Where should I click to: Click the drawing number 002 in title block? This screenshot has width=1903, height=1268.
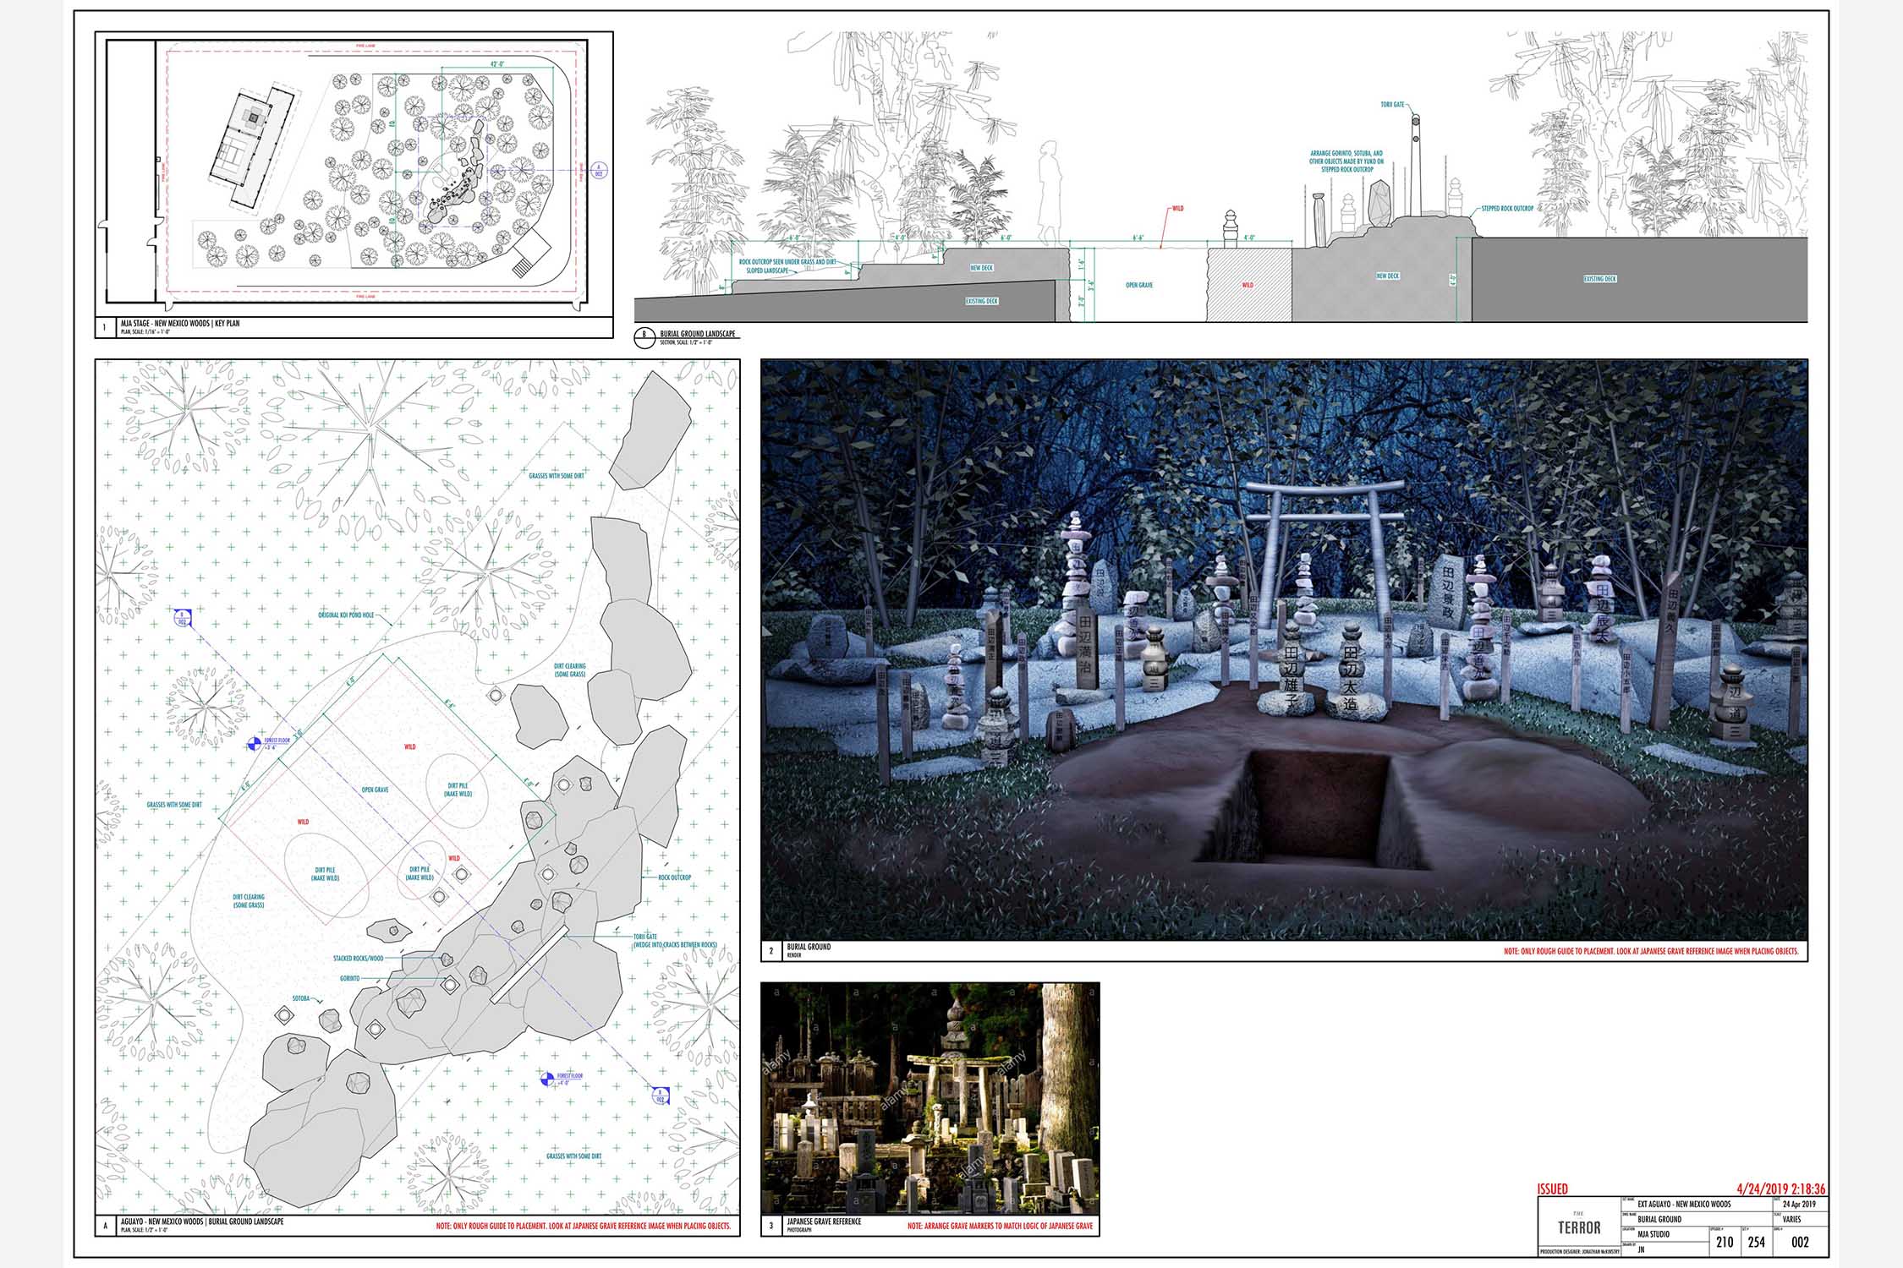[x=1800, y=1242]
